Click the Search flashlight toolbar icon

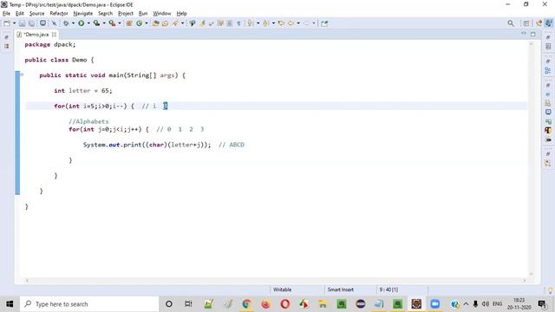point(175,23)
